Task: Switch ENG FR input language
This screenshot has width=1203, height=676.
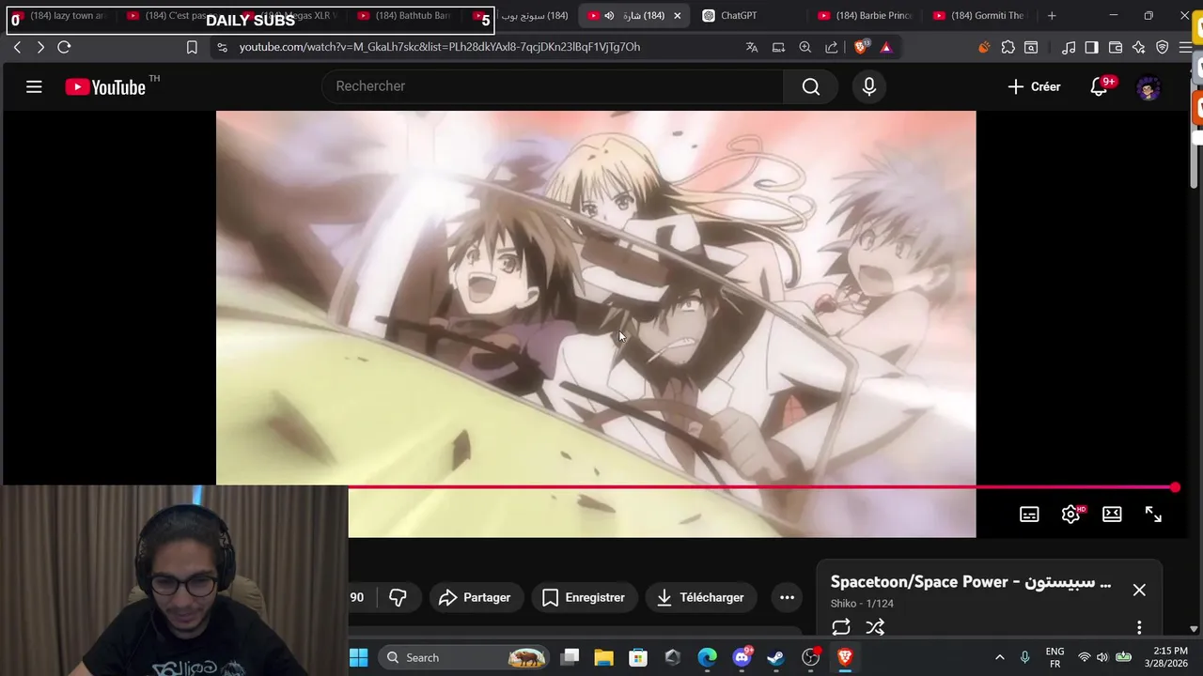Action: click(1055, 657)
